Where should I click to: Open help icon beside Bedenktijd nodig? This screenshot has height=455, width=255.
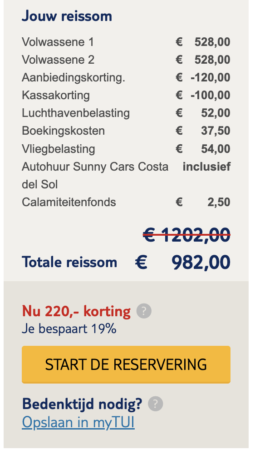point(156,404)
